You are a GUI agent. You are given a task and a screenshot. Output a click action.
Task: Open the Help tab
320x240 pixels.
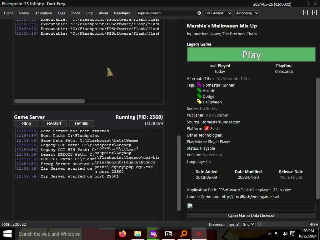(90, 13)
